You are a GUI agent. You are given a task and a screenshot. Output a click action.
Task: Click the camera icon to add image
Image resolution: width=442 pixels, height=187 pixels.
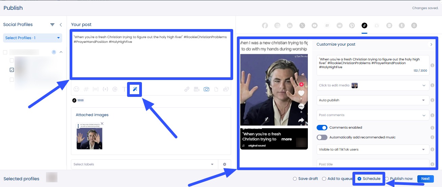coord(206,89)
